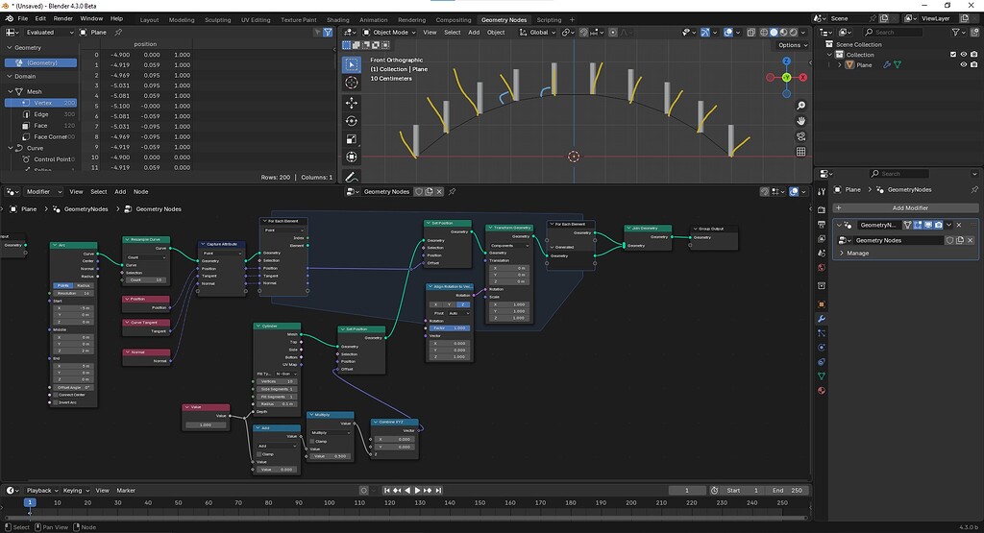Open the Object Data properties tab
Screen dimensions: 984x533
pos(822,376)
